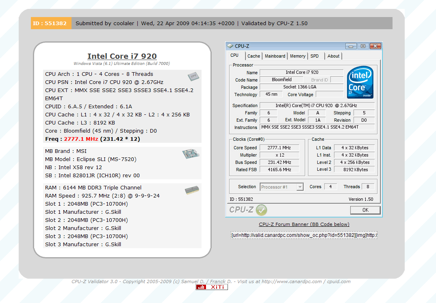Image resolution: width=436 pixels, height=303 pixels.
Task: Maximize the CPU-Z window
Action: tap(363, 46)
